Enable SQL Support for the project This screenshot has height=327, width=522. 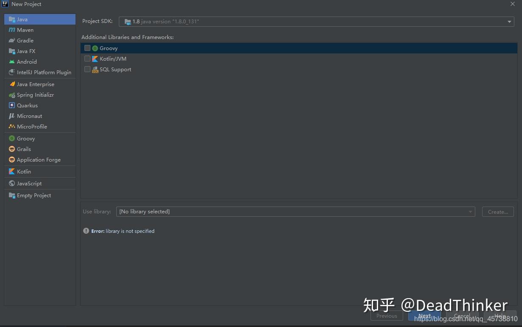click(x=87, y=69)
